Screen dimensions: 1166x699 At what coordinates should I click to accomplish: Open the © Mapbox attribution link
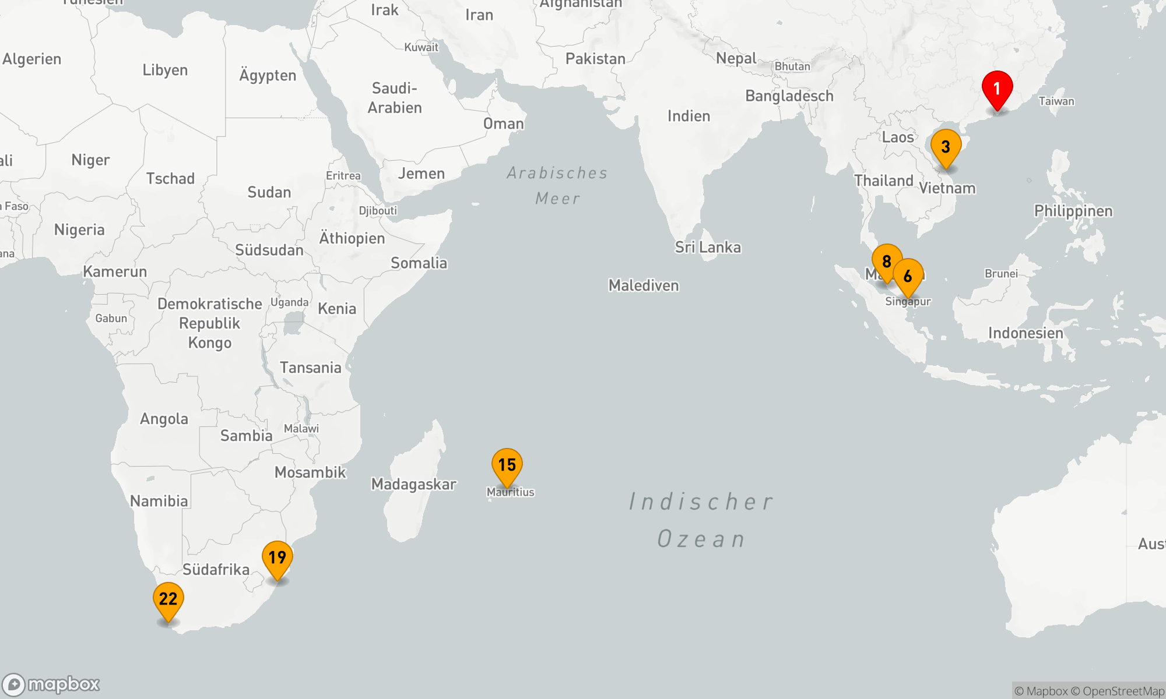point(1041,691)
